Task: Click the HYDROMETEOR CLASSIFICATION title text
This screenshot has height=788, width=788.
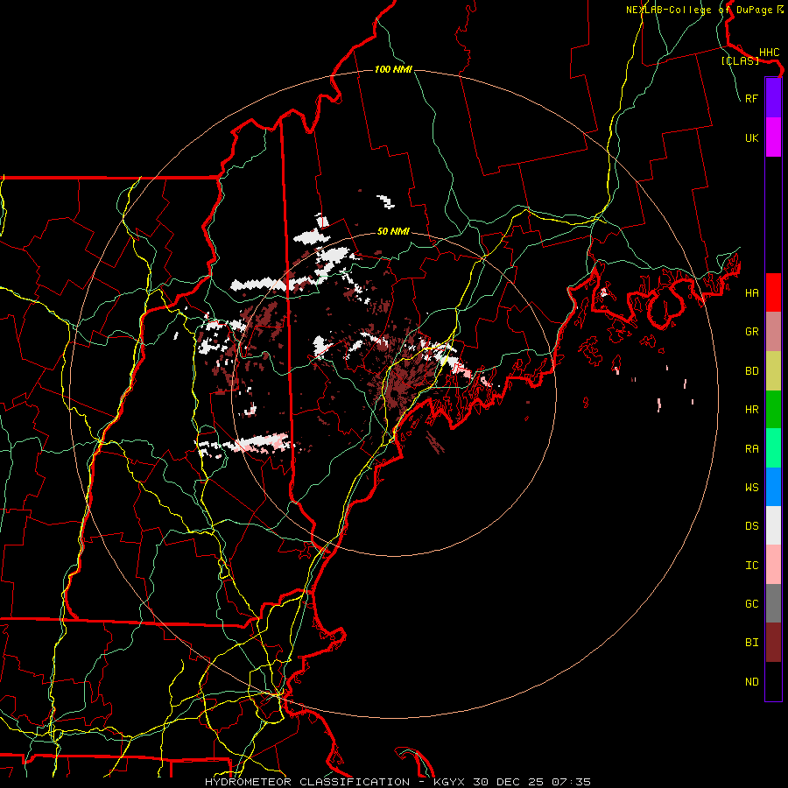Action: [307, 782]
